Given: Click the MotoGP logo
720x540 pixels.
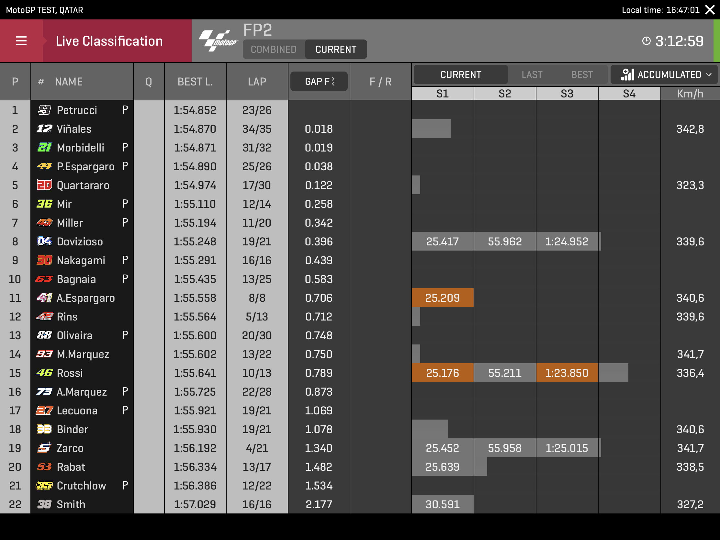Looking at the screenshot, I should (x=219, y=41).
